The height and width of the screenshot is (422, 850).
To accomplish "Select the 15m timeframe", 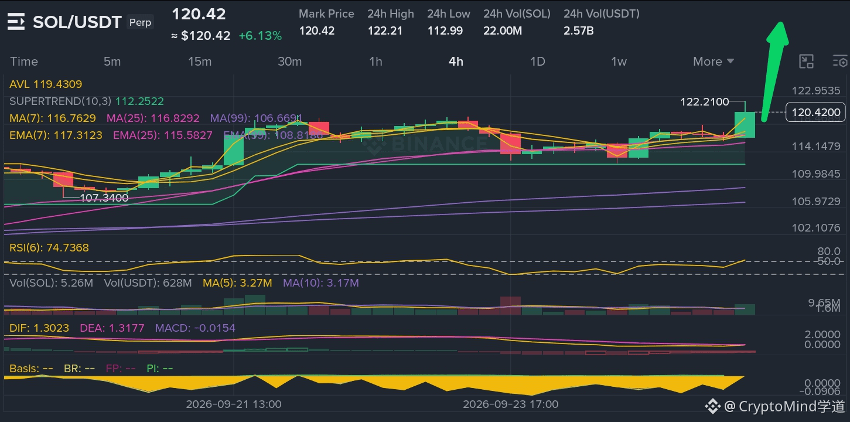I will click(x=200, y=62).
